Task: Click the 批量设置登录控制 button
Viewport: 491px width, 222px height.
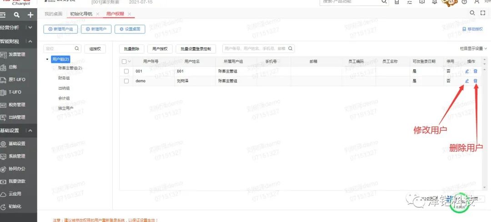Action: click(196, 49)
